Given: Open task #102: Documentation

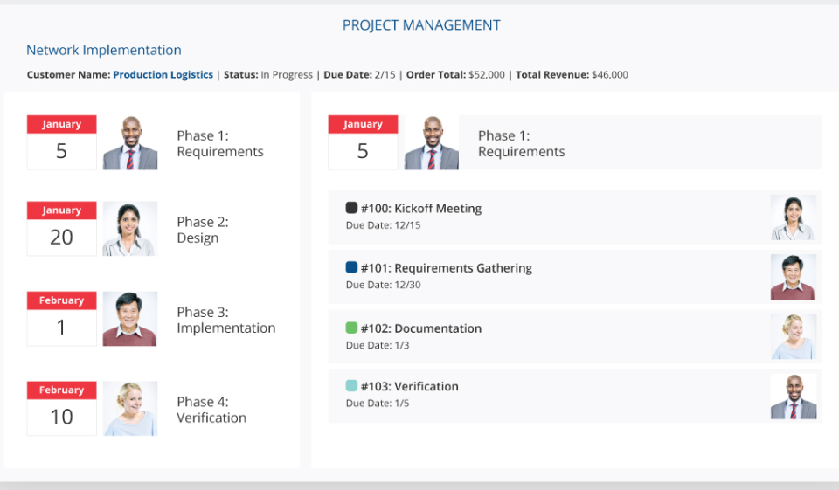Looking at the screenshot, I should [x=420, y=328].
